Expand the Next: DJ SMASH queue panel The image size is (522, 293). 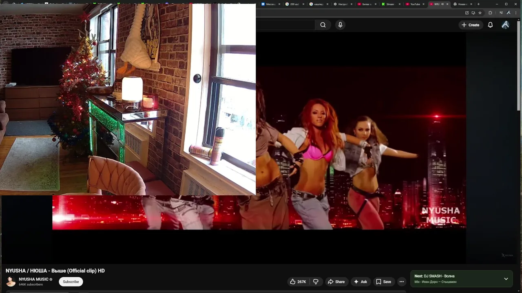point(506,279)
